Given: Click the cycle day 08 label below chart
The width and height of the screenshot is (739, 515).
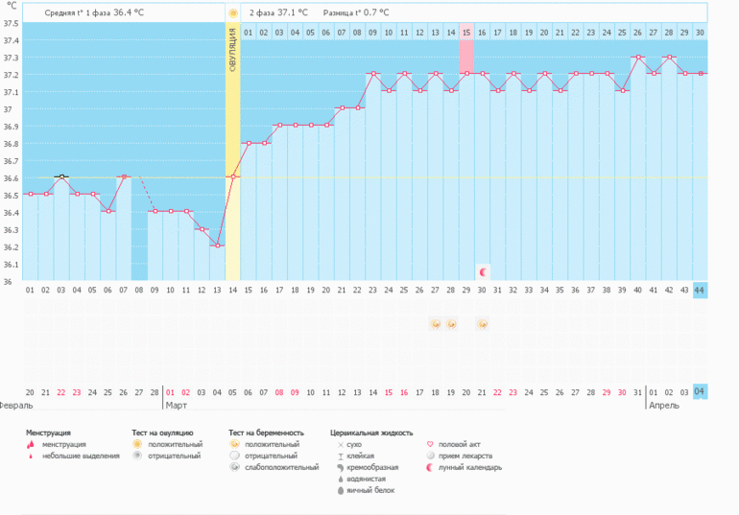Looking at the screenshot, I should click(139, 290).
